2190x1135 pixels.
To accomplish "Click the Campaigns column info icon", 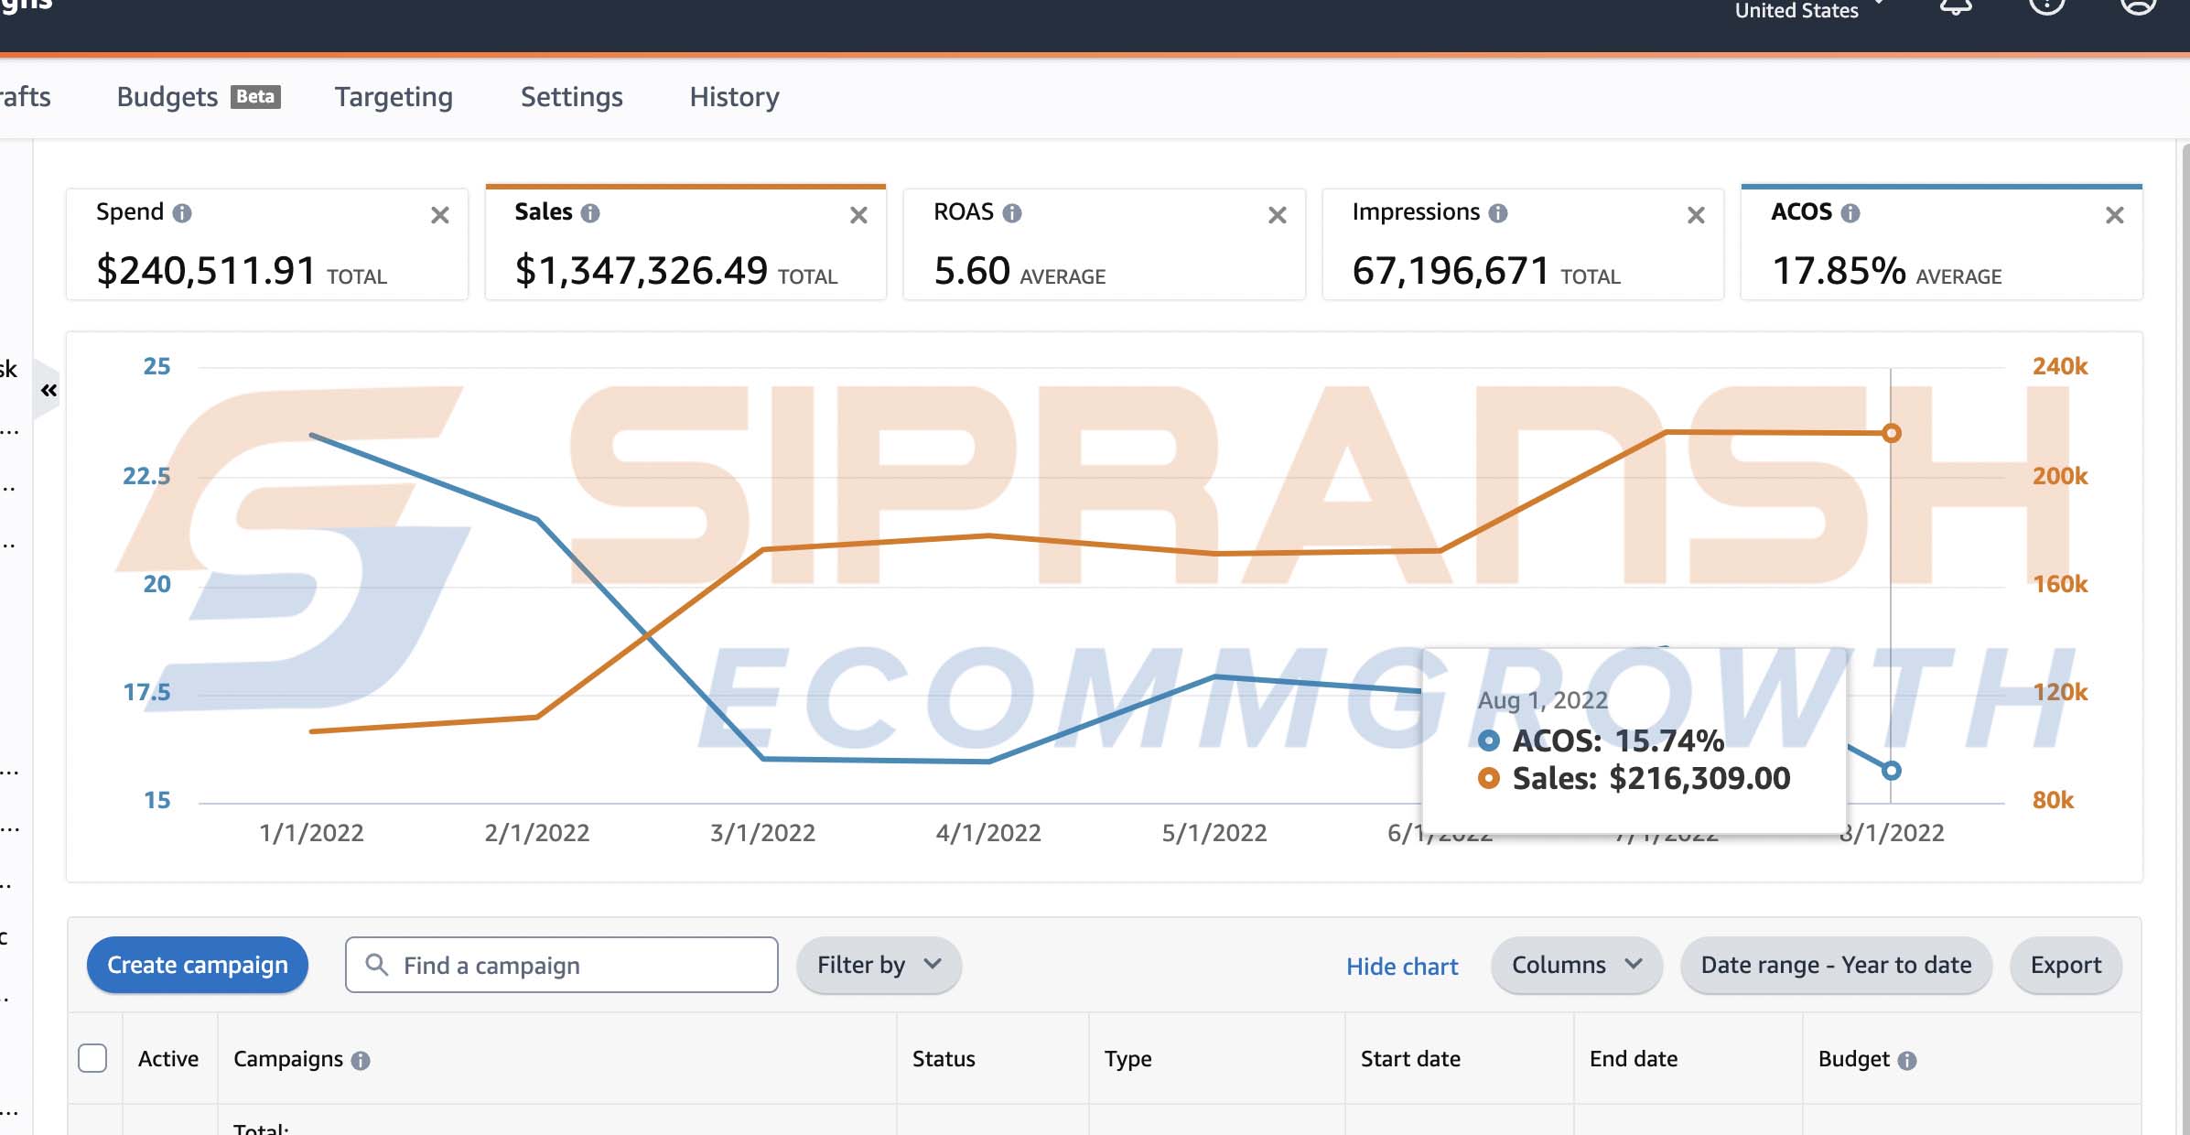I will coord(361,1060).
